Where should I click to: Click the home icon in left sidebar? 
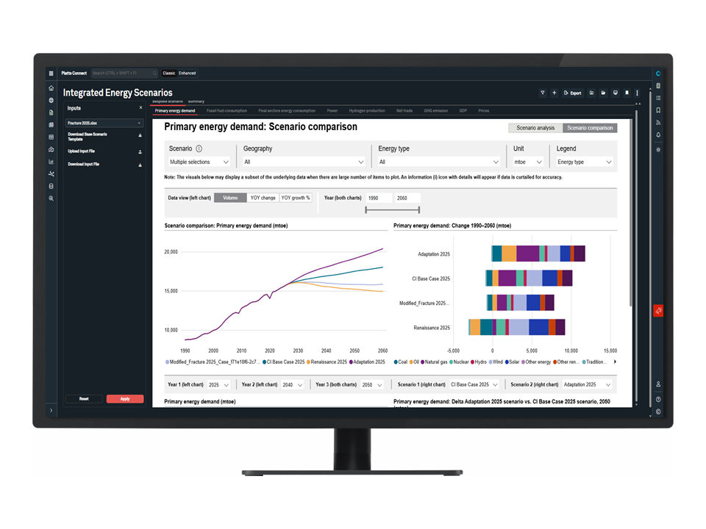(x=51, y=88)
